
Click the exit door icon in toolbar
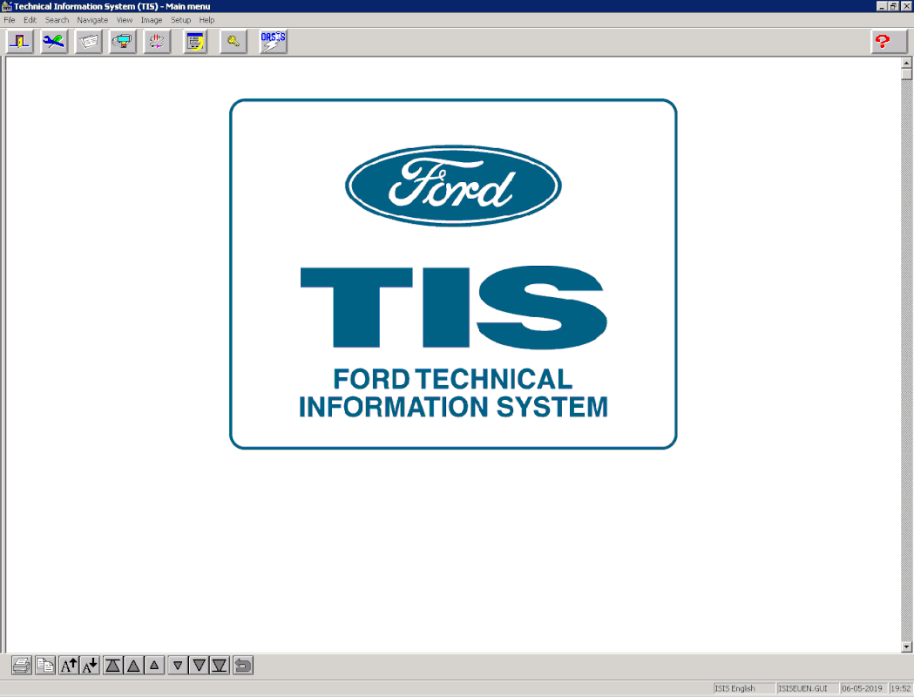click(20, 42)
